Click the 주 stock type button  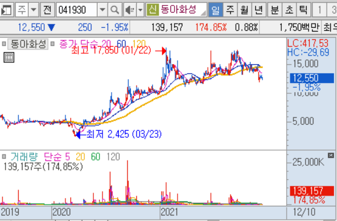tap(22, 10)
